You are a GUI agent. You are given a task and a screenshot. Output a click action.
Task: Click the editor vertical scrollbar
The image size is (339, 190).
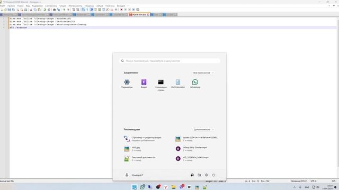tap(338, 93)
